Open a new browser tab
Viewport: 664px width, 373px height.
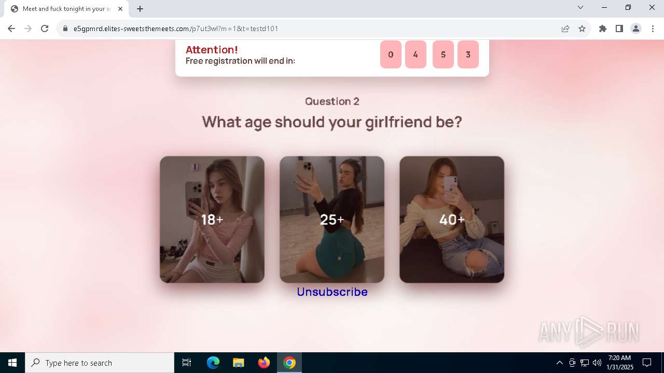pyautogui.click(x=140, y=9)
